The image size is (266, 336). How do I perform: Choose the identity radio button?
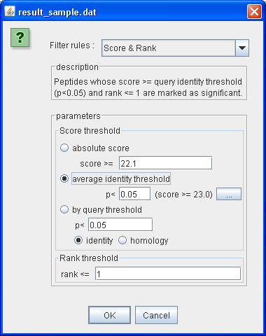click(x=78, y=240)
